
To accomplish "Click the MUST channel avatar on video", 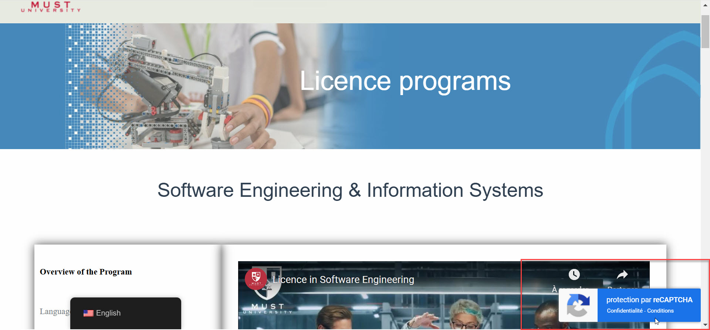I will point(256,279).
